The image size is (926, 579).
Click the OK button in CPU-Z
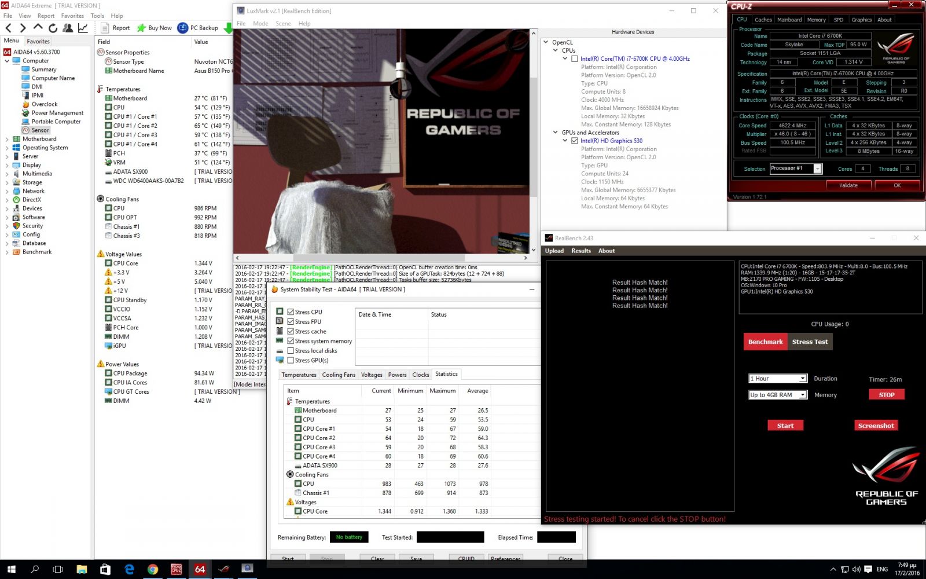click(x=897, y=185)
